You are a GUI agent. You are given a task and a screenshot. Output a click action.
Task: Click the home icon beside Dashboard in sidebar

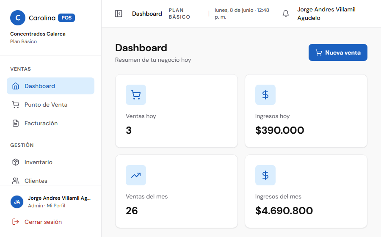point(16,86)
